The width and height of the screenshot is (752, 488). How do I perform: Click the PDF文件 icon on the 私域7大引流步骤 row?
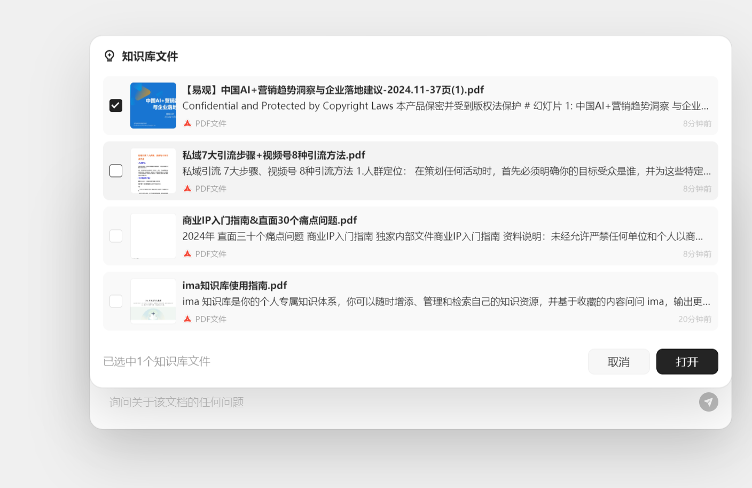187,188
